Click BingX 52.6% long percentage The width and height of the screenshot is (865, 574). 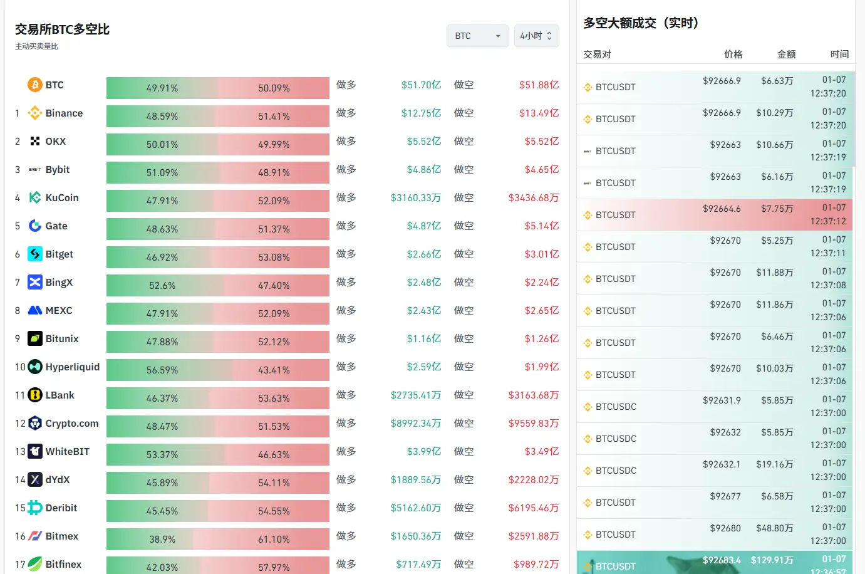162,286
